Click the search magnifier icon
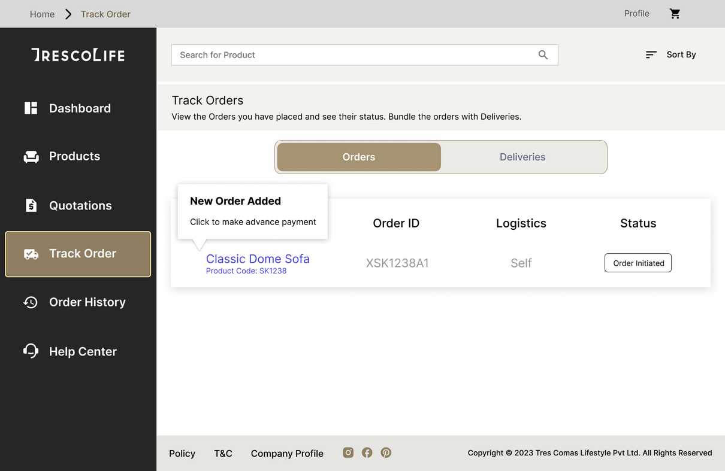The height and width of the screenshot is (471, 725). pyautogui.click(x=543, y=55)
